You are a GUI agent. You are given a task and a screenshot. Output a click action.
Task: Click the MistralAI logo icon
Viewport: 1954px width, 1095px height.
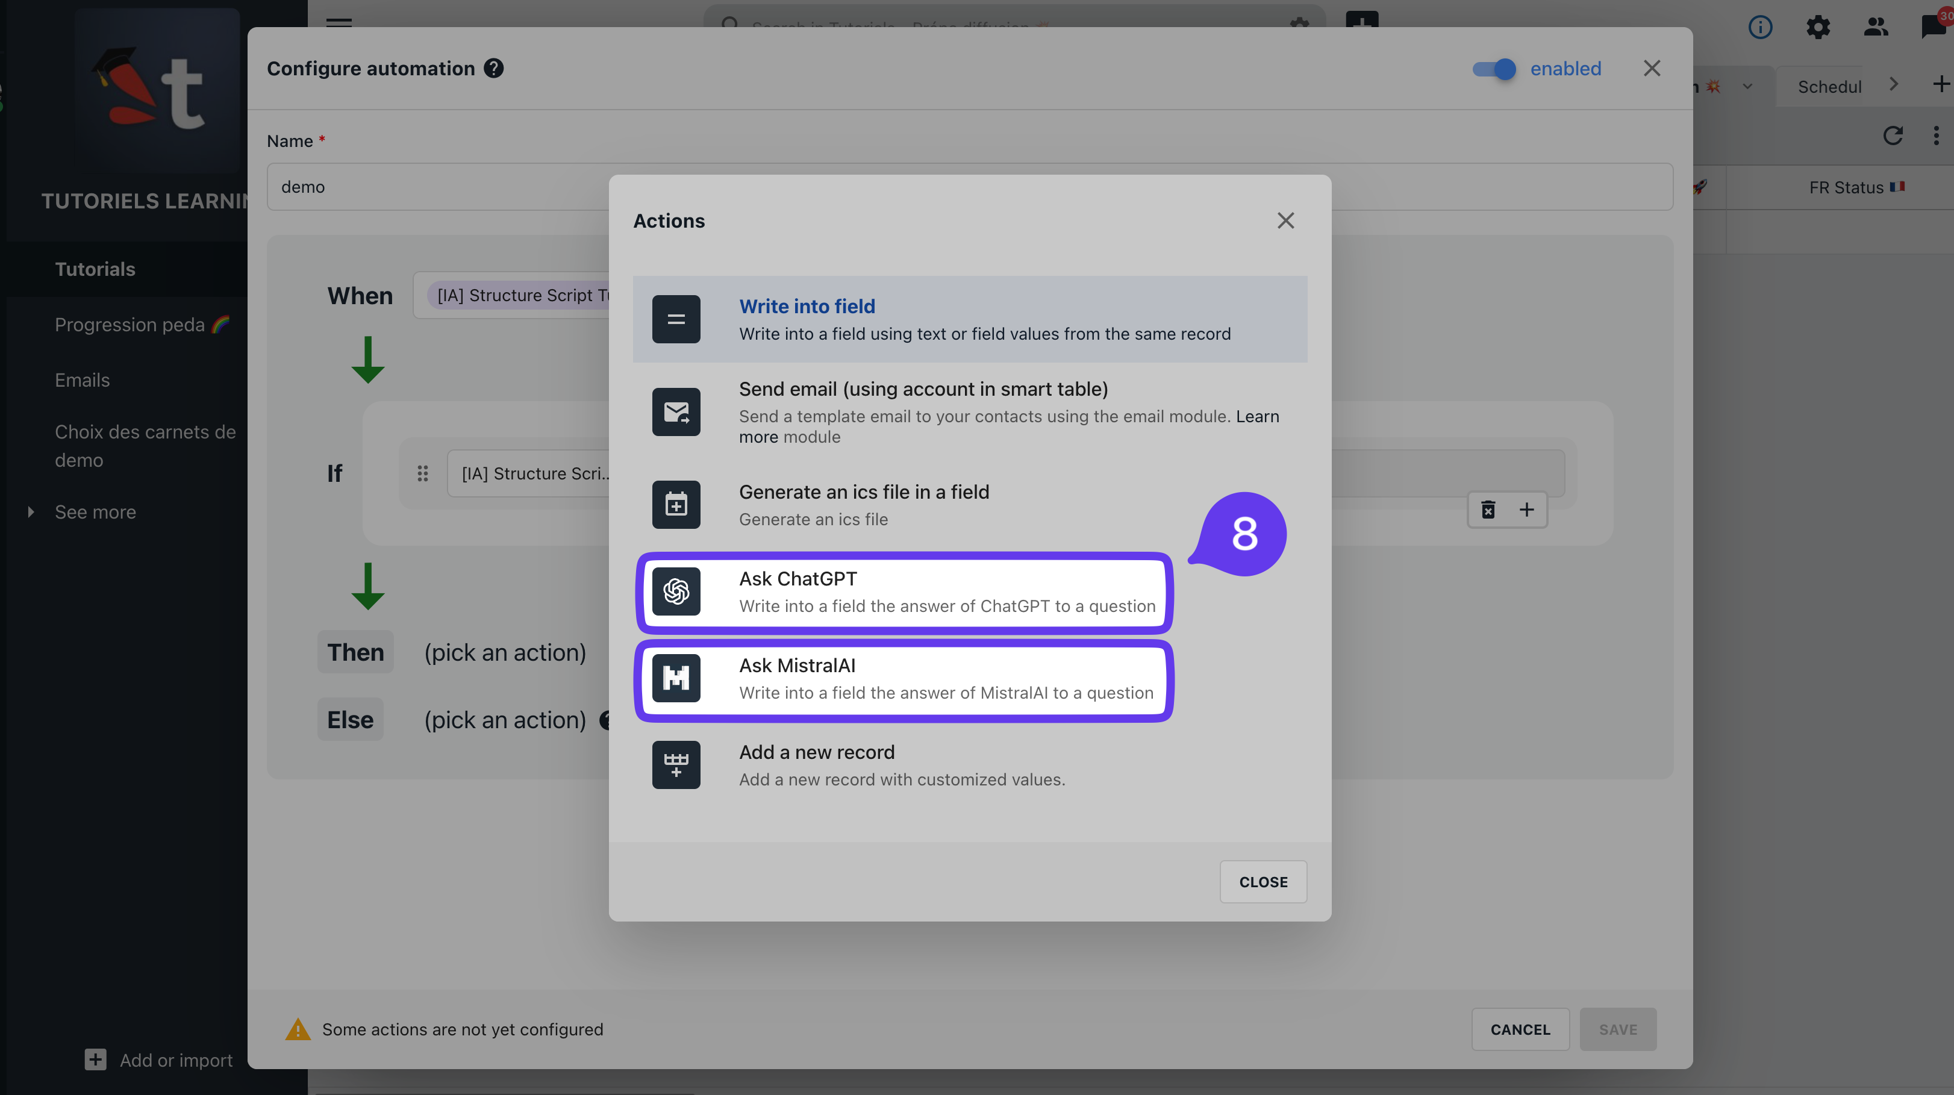tap(676, 678)
